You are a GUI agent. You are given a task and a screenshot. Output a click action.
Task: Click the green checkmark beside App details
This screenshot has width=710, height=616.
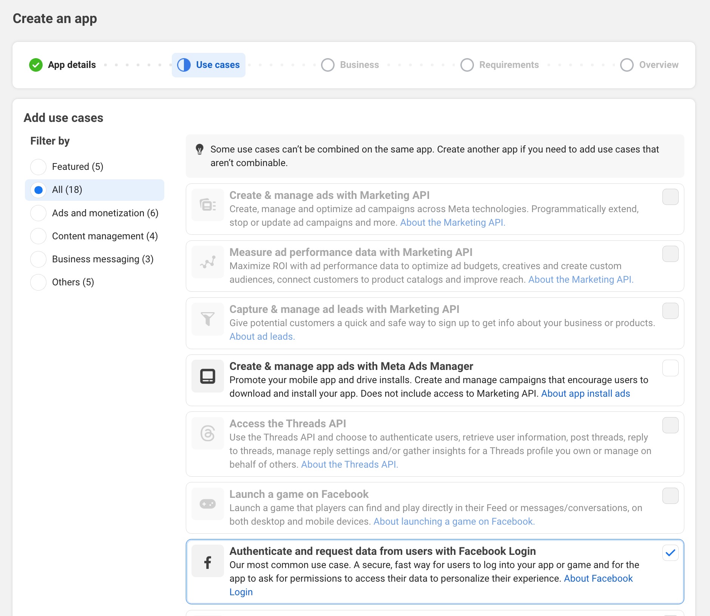click(x=36, y=65)
